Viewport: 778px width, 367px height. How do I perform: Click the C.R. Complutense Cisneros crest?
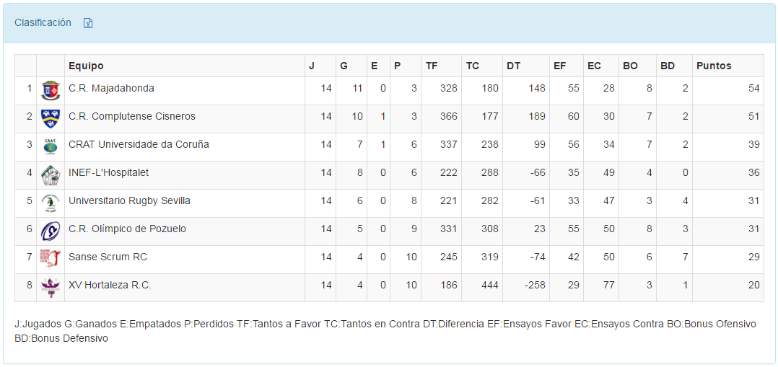coord(51,118)
